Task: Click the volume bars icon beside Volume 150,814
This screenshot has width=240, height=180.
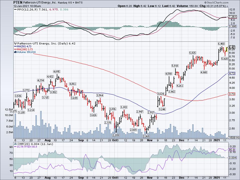Action: click(x=15, y=52)
